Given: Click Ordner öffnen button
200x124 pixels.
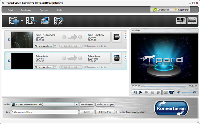Looking at the screenshot, I should tap(105, 112).
